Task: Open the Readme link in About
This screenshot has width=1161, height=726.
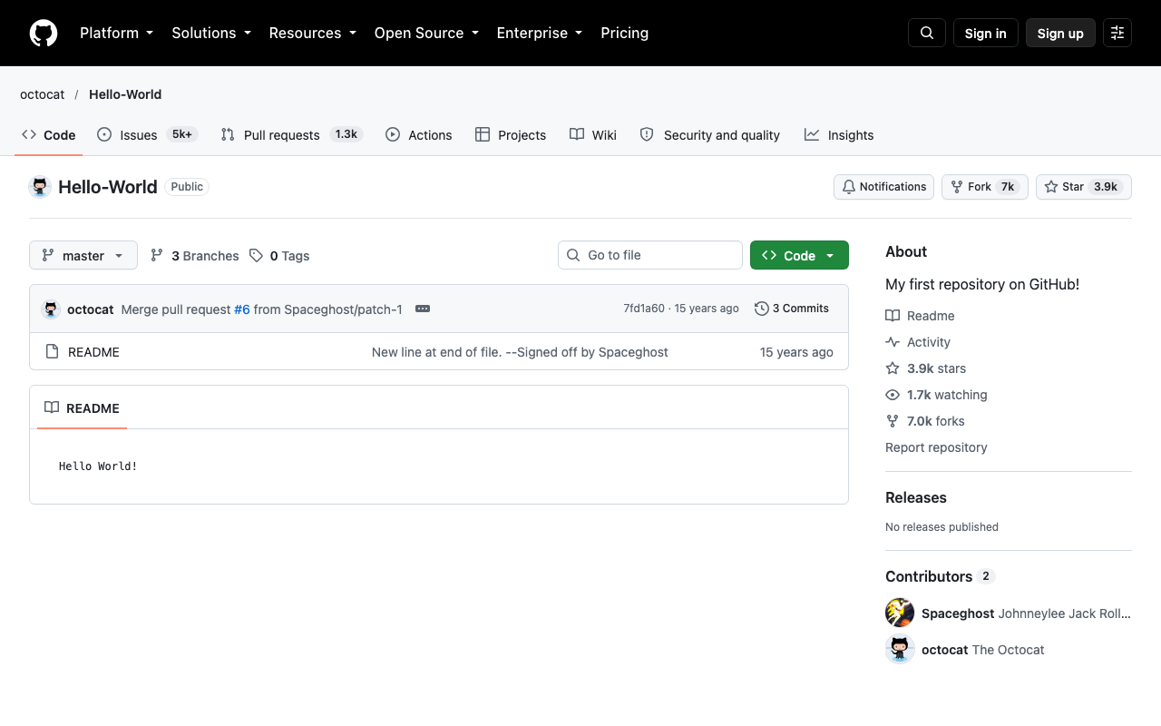Action: pos(920,316)
